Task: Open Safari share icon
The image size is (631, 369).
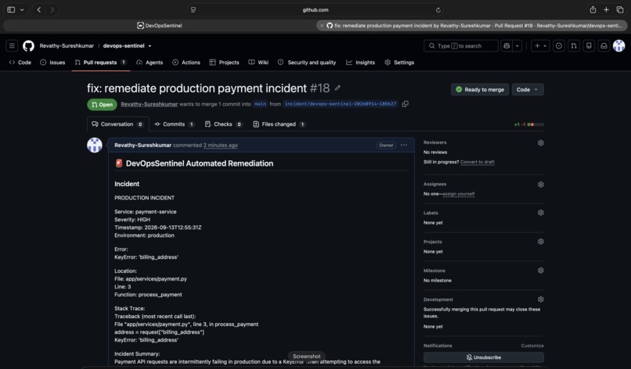Action: (x=593, y=9)
